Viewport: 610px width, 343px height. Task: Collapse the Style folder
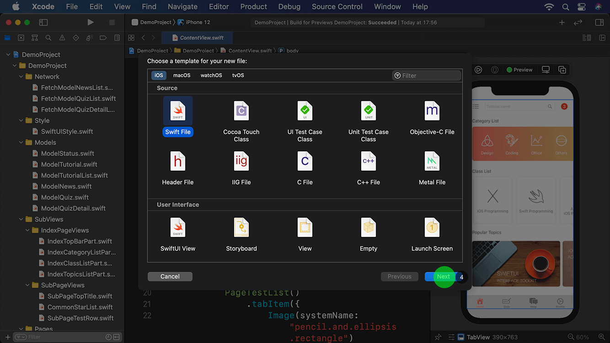pos(21,120)
